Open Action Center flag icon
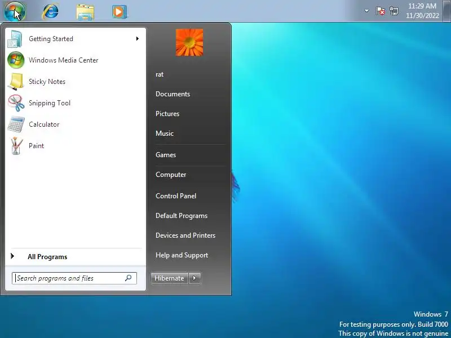 [380, 11]
